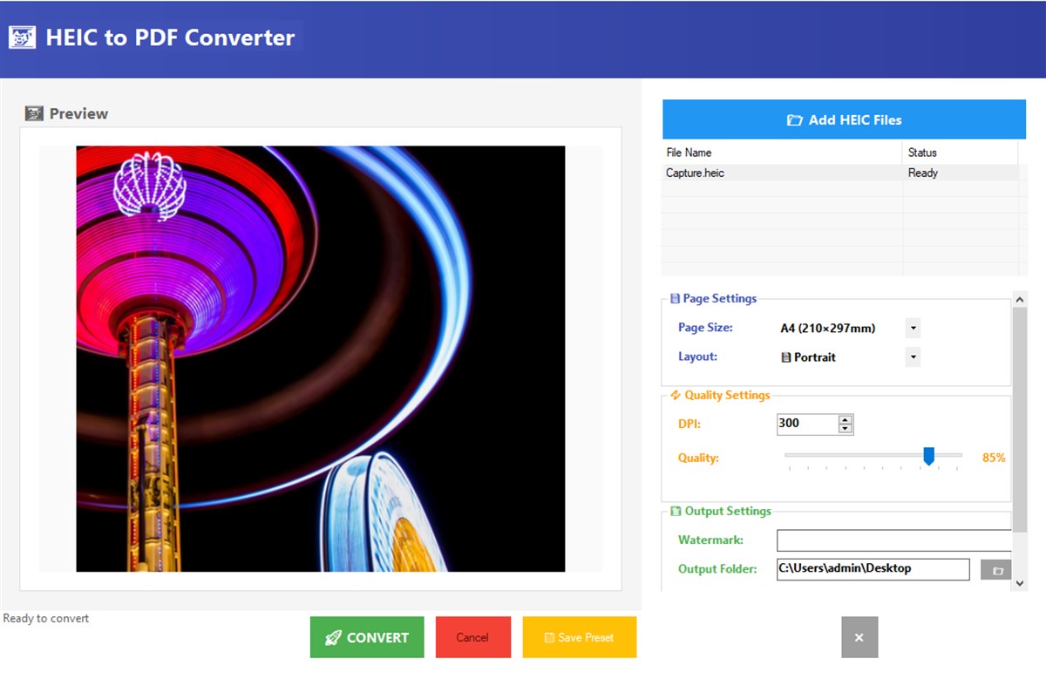Click the Quality Settings lightning icon
The width and height of the screenshot is (1046, 686).
coord(676,395)
